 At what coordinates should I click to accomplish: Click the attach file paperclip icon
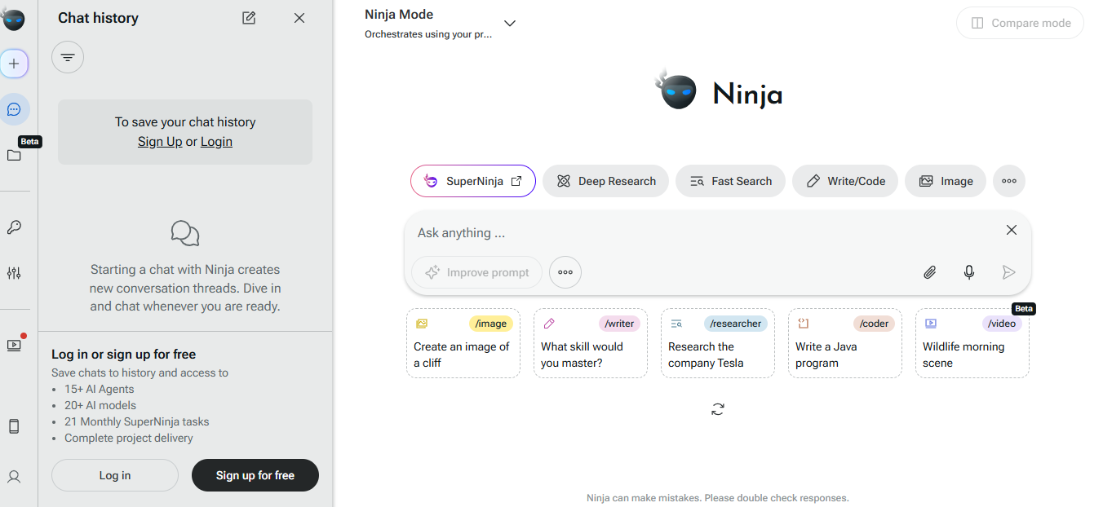coord(929,272)
